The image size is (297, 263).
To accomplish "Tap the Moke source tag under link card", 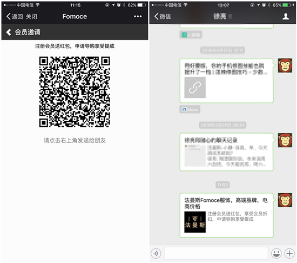I will point(190,109).
